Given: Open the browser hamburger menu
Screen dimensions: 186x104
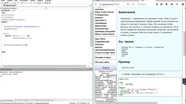Looking at the screenshot, I should tap(183, 4).
